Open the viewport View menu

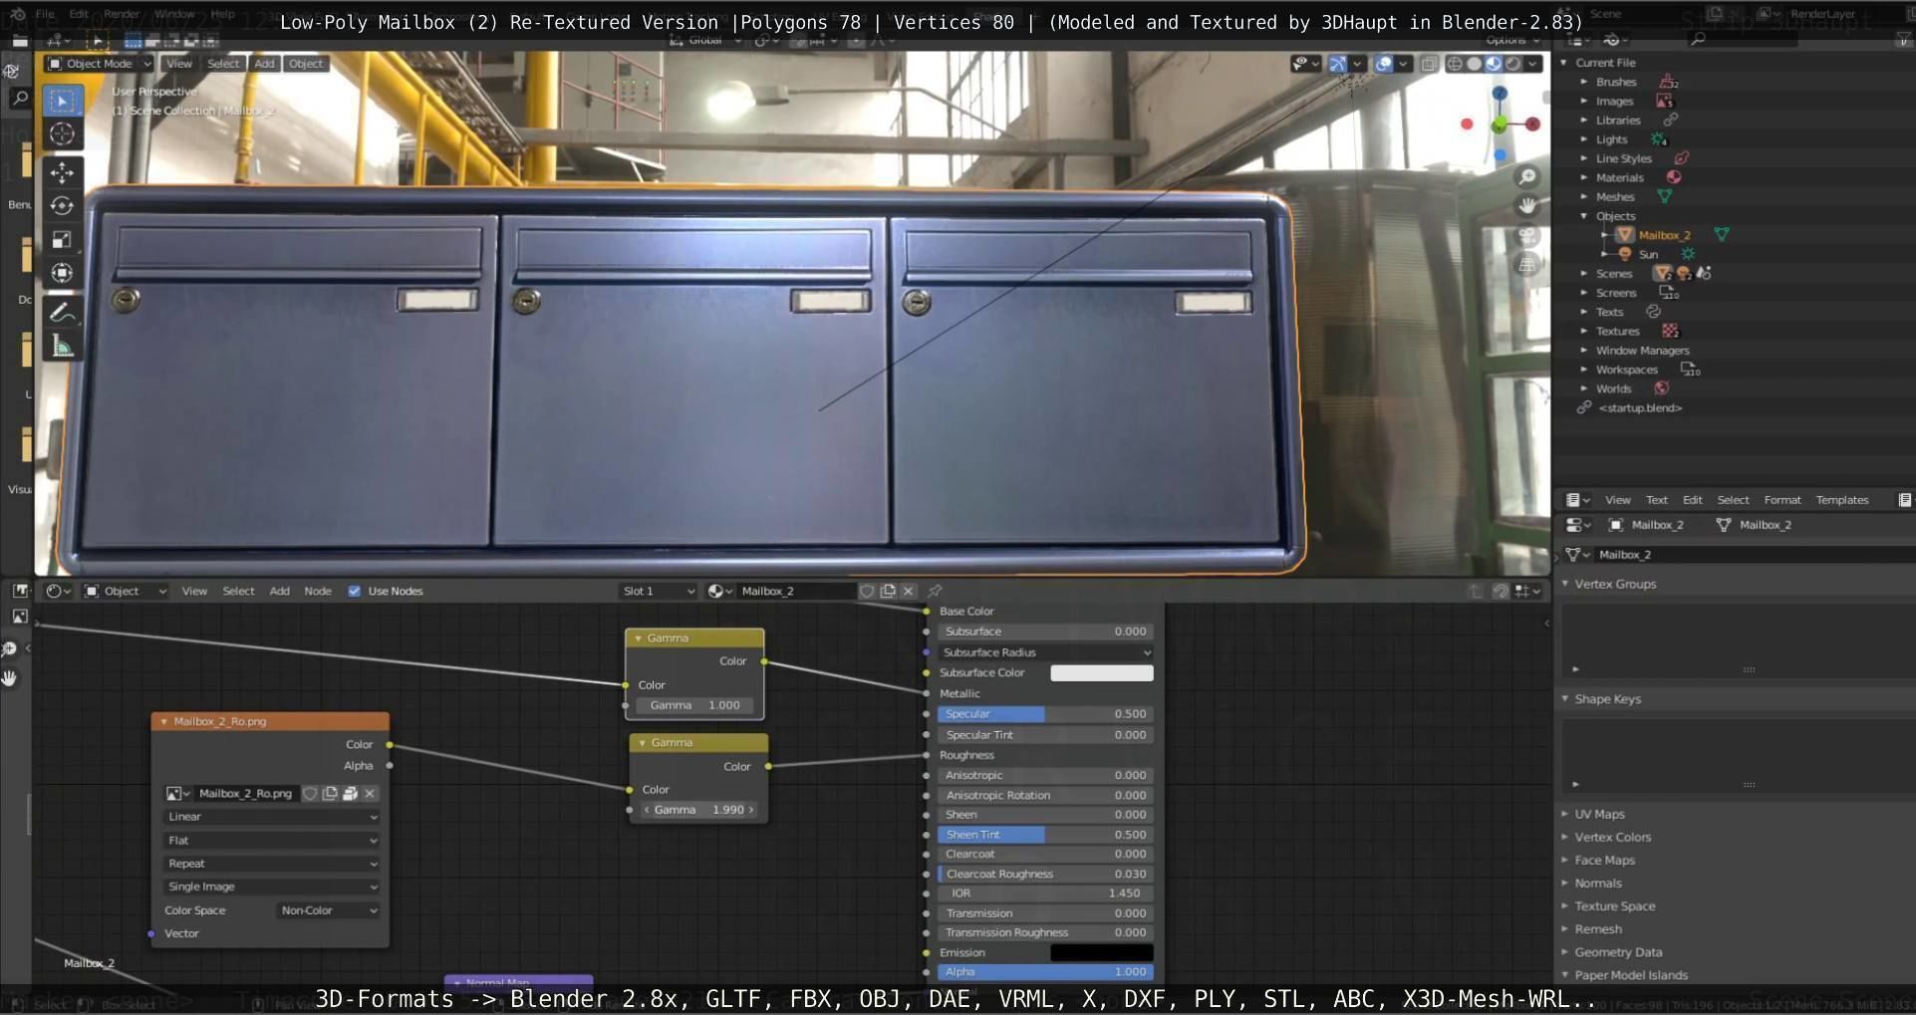point(179,64)
